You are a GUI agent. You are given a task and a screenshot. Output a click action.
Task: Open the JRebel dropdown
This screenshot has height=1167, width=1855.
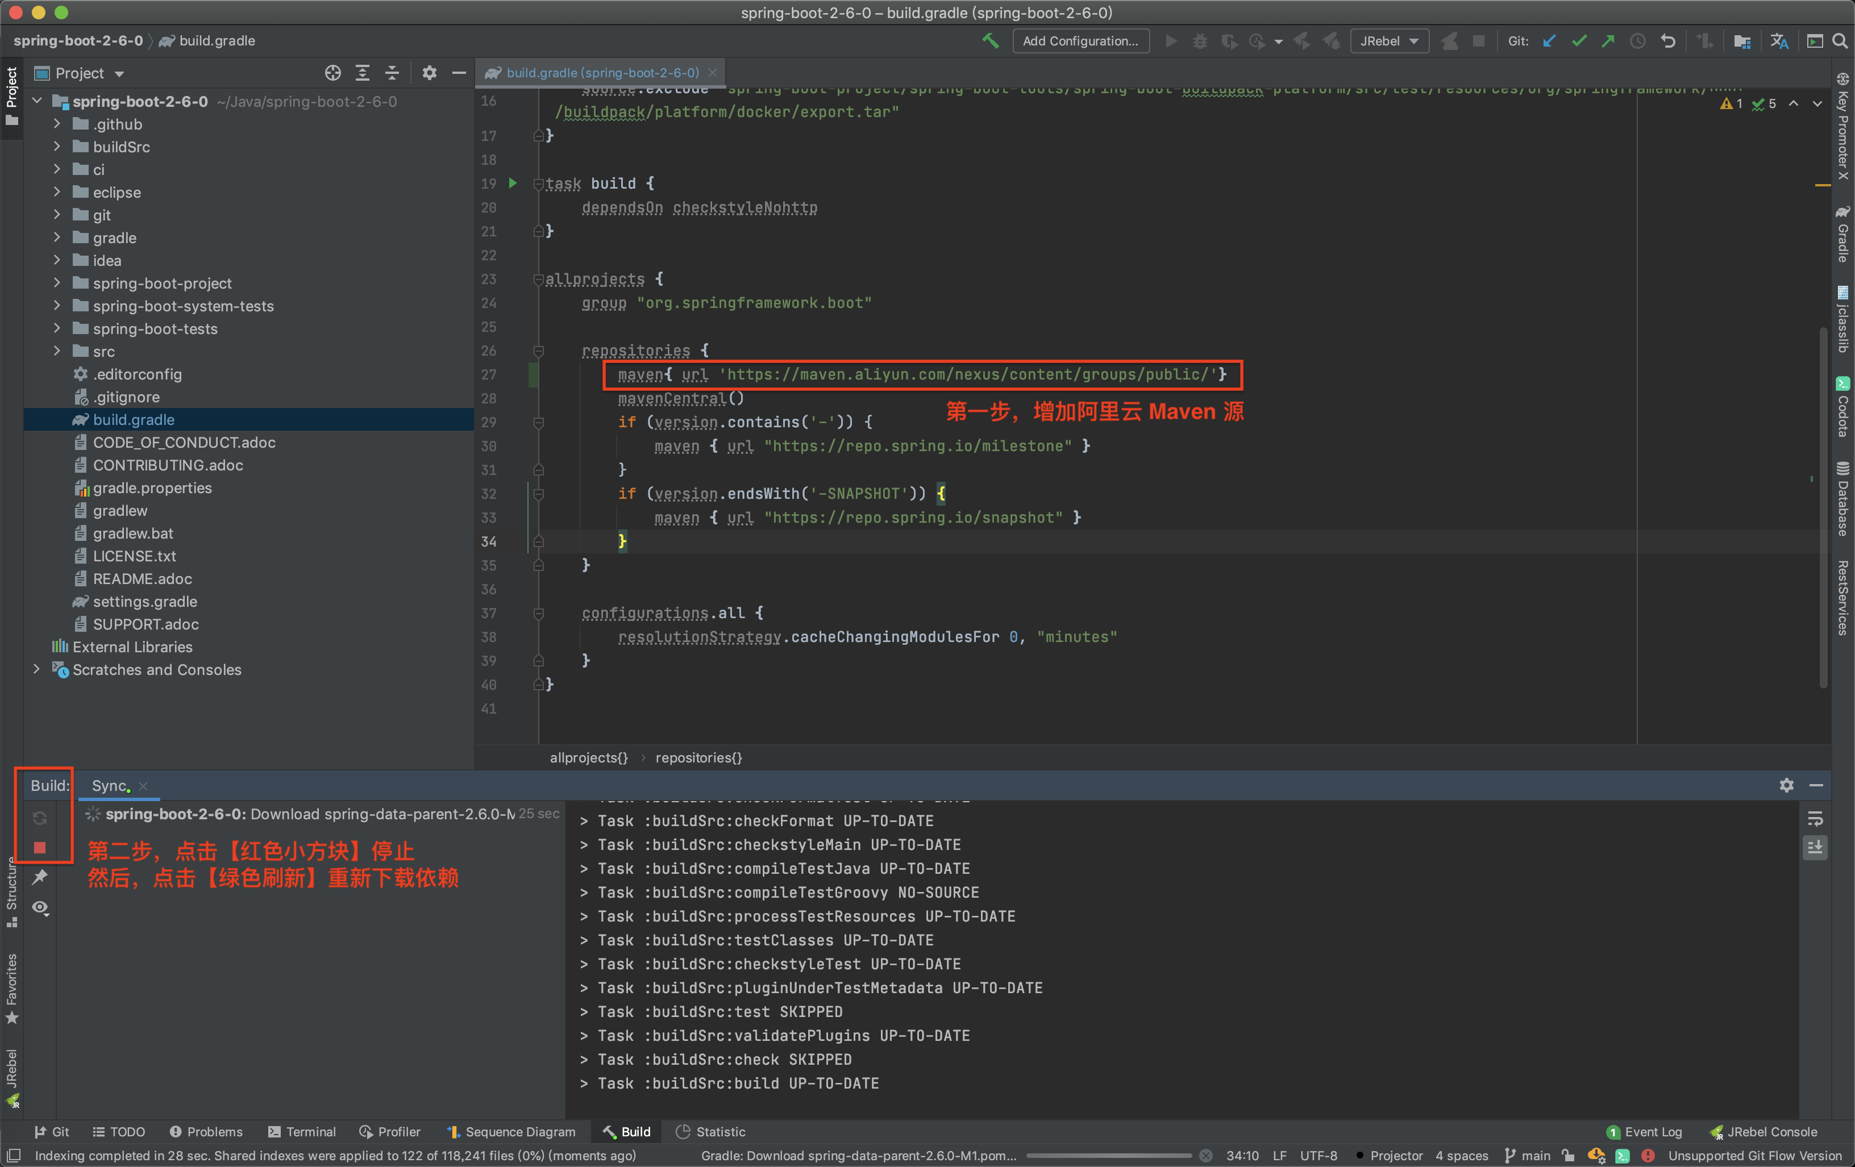[x=1388, y=41]
